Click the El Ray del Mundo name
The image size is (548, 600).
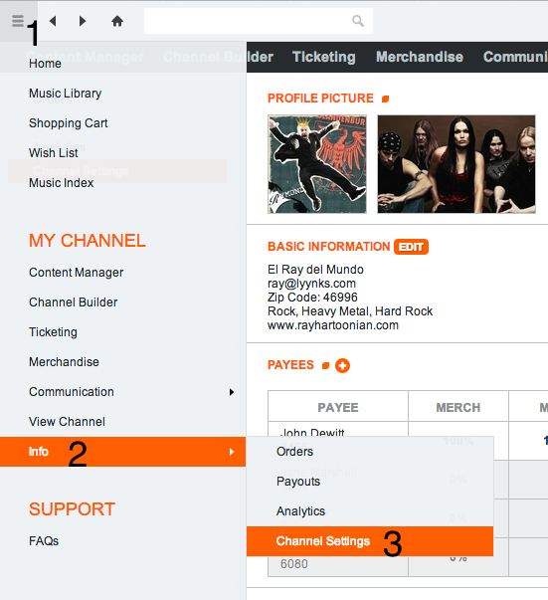pos(315,270)
